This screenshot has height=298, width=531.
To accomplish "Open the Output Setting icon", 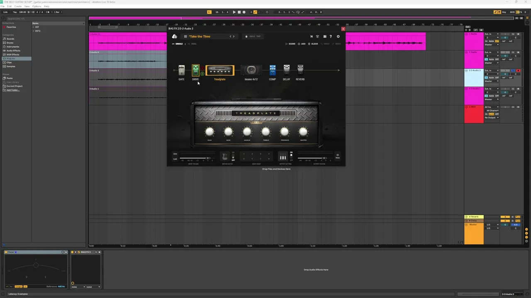I will [x=283, y=156].
